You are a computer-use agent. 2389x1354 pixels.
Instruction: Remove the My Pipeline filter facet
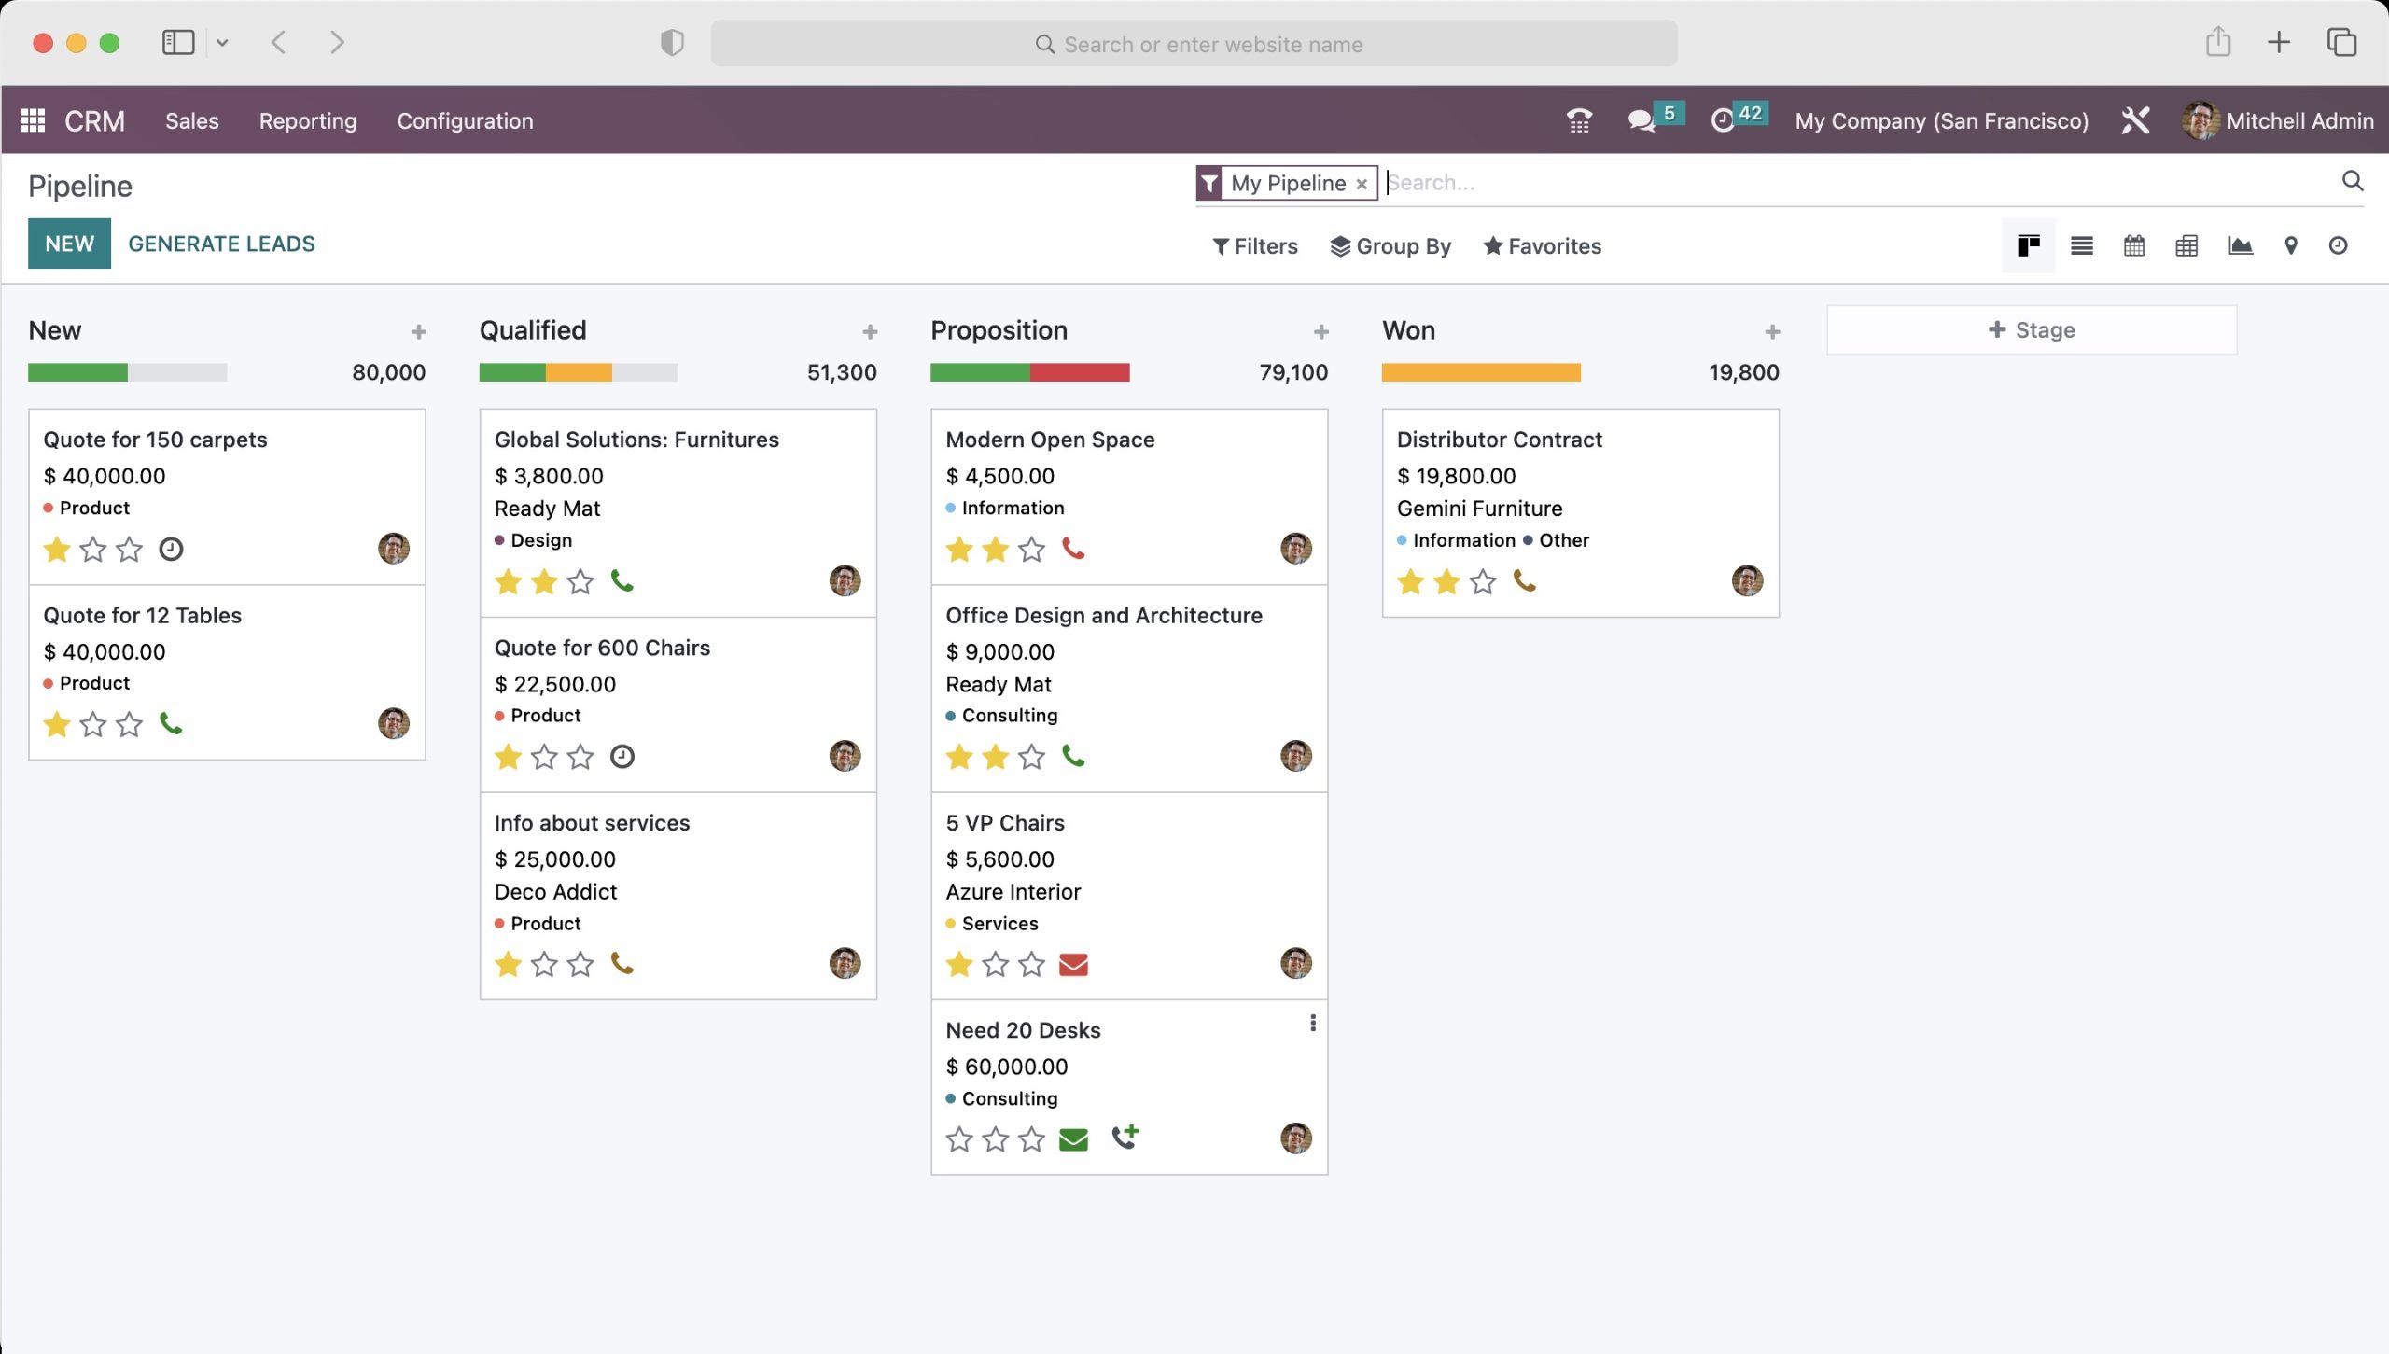(1362, 184)
